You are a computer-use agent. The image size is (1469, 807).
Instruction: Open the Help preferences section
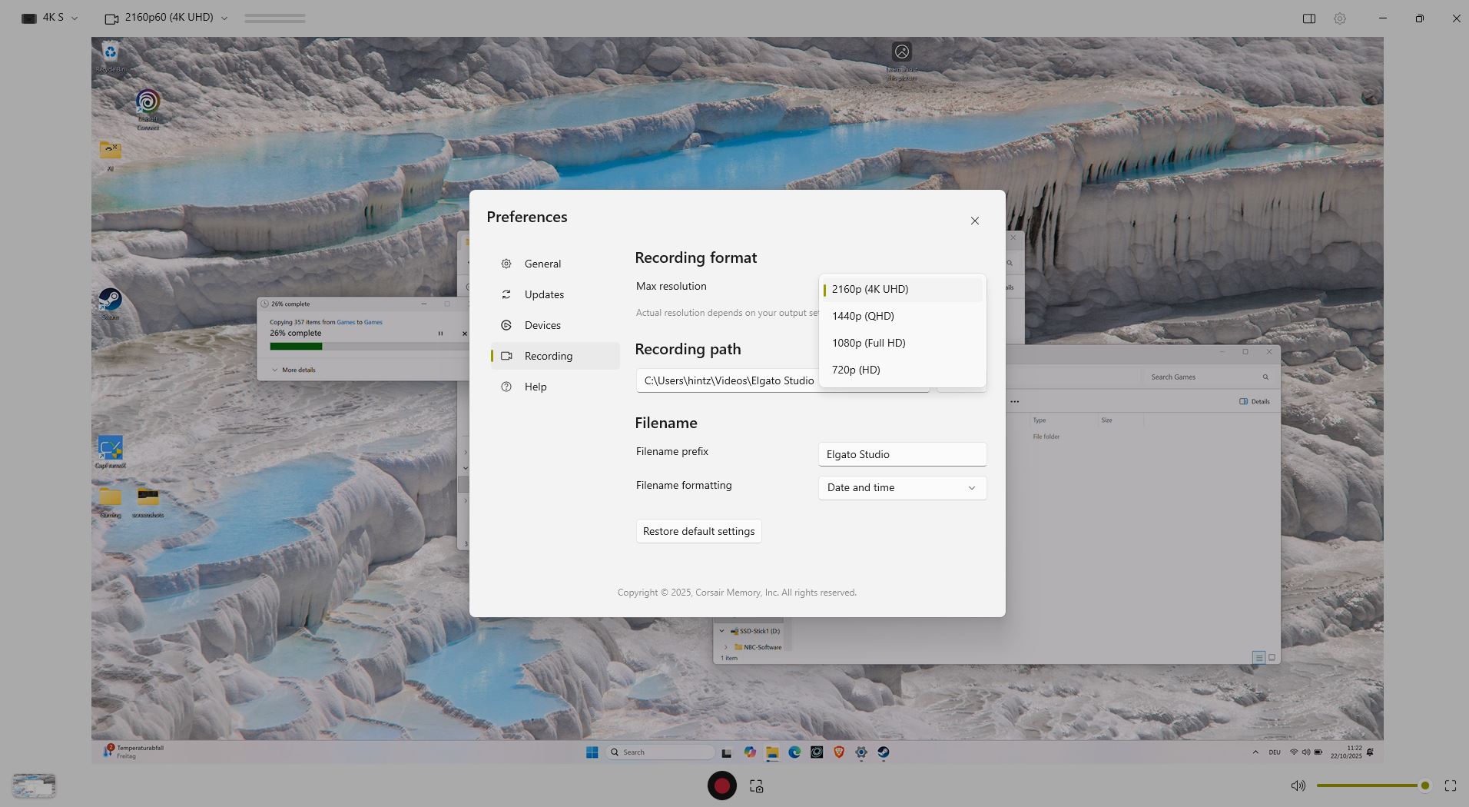[x=536, y=387]
